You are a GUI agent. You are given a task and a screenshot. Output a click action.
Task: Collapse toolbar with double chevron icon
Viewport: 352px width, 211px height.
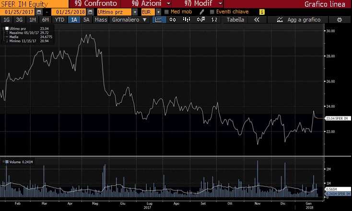point(257,20)
